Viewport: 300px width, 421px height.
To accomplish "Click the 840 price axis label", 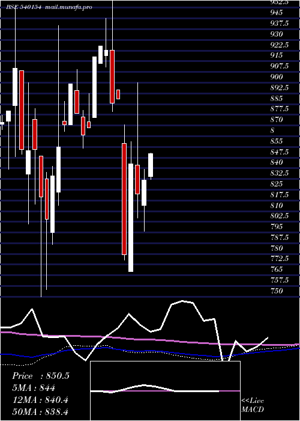I will click(x=277, y=162).
